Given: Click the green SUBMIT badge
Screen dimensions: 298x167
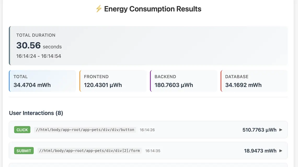Looking at the screenshot, I should point(24,151).
